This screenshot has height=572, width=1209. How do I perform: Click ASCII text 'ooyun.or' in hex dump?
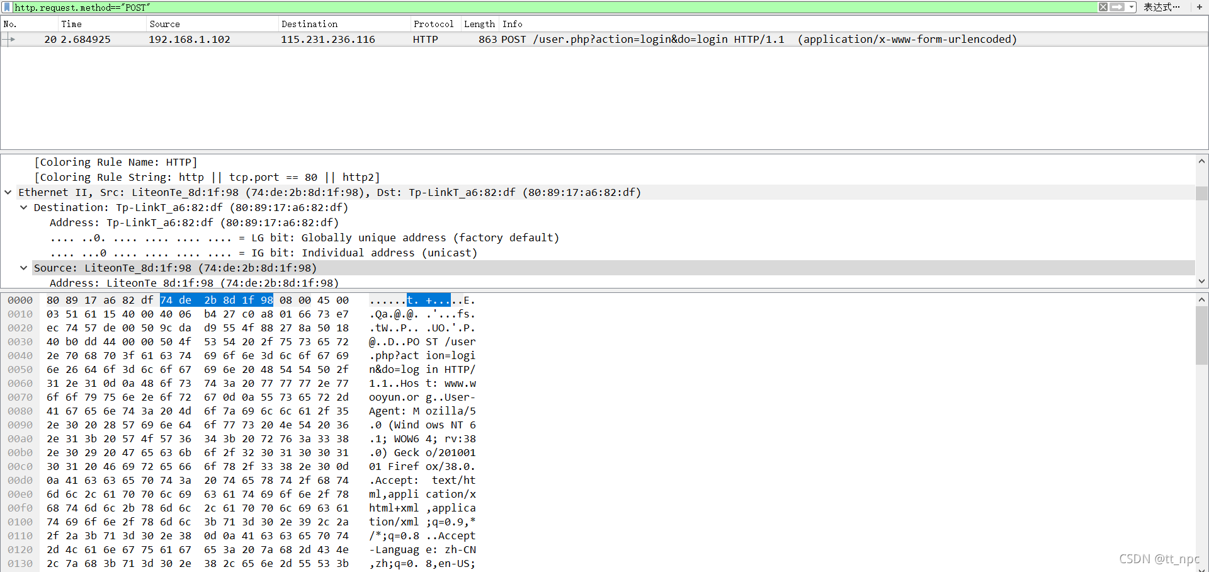point(394,398)
